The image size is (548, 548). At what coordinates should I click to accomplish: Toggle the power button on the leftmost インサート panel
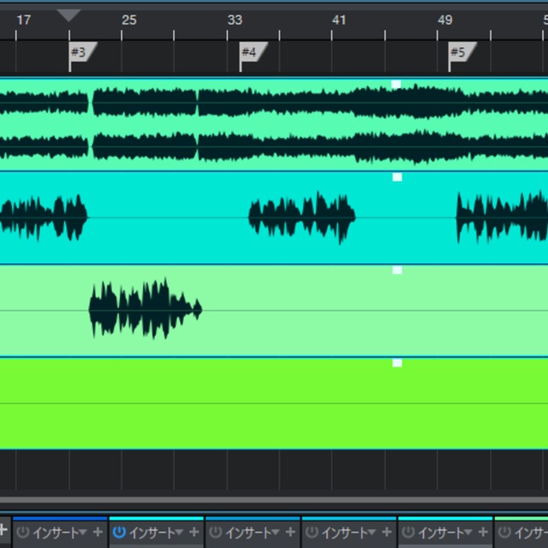point(23,533)
